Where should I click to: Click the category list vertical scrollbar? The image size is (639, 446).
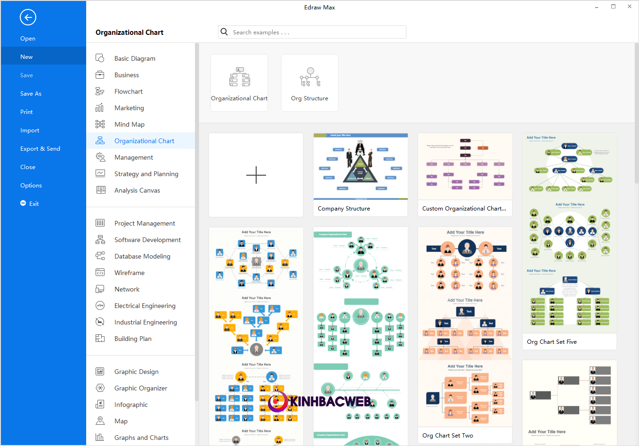click(197, 221)
